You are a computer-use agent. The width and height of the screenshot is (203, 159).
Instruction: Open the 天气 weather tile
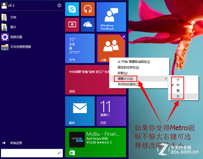point(80,48)
